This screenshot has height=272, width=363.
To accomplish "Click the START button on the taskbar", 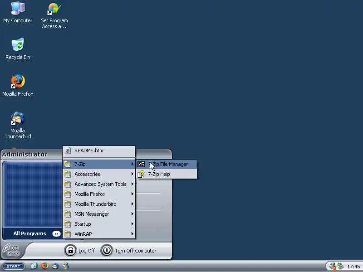I will [14, 266].
